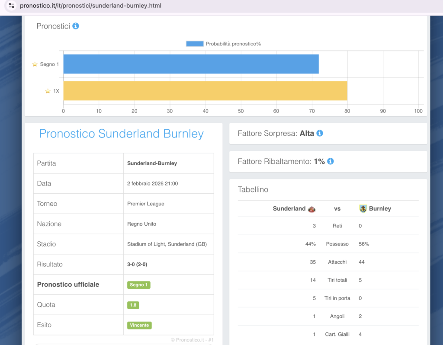
Task: Click the star icon beside 1X
Action: pyautogui.click(x=48, y=91)
